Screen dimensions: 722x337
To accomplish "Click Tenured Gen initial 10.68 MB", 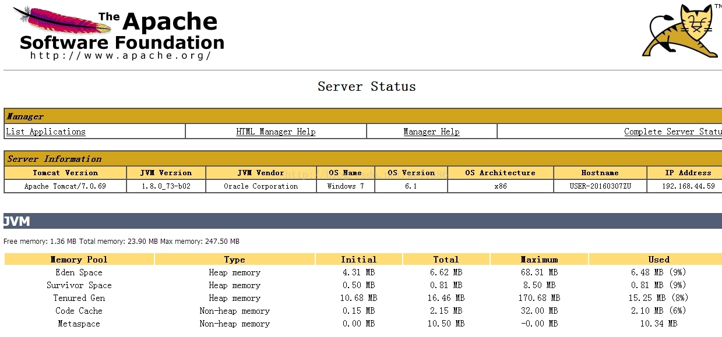I will [x=359, y=298].
